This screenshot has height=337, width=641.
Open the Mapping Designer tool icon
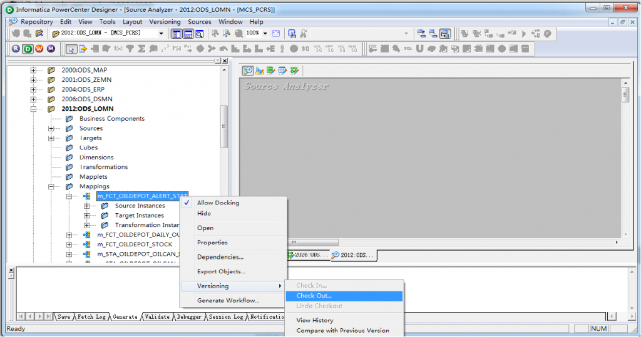294,71
